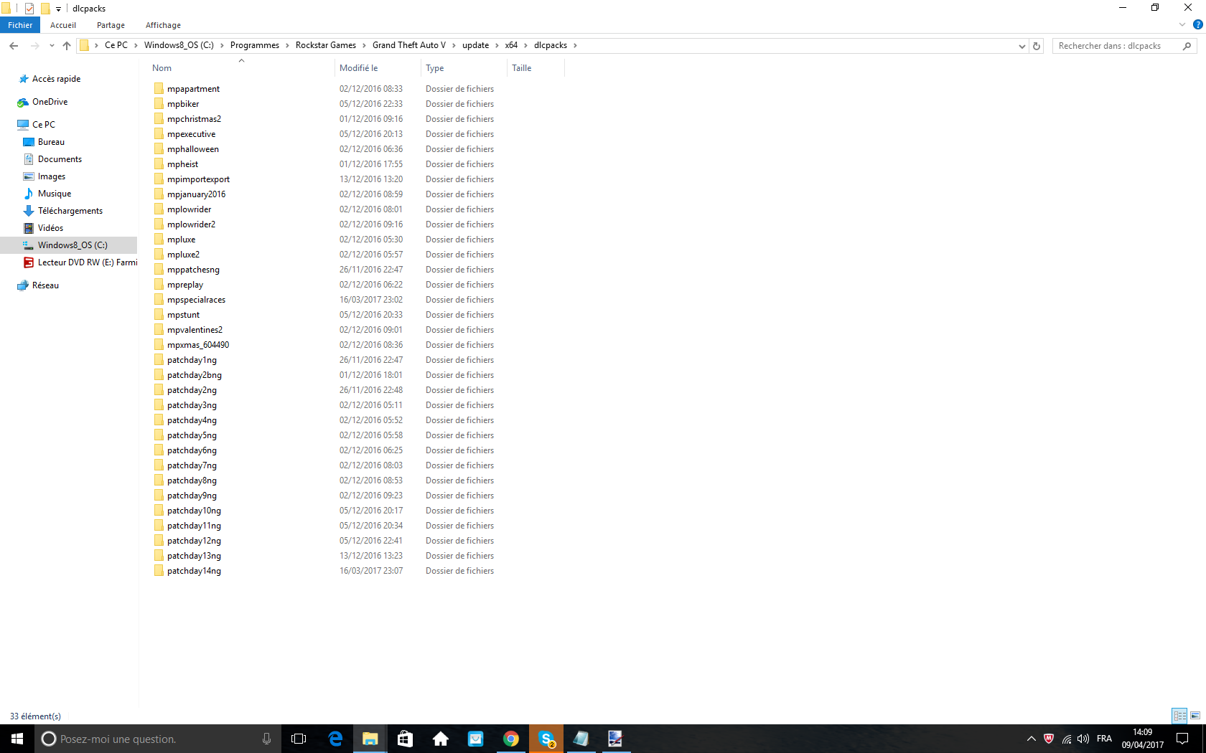Open Musique in sidebar
Screen dimensions: 1206x753
click(55, 194)
